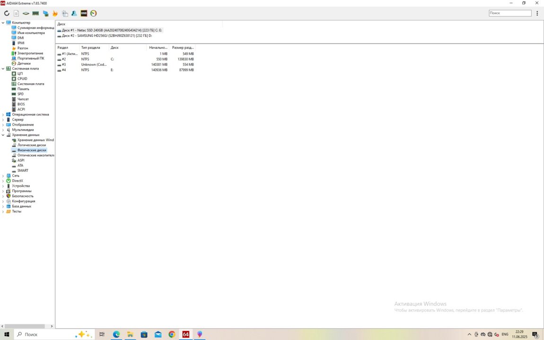The height and width of the screenshot is (340, 544).
Task: Expand the Операционная система tree node
Action: pyautogui.click(x=3, y=114)
